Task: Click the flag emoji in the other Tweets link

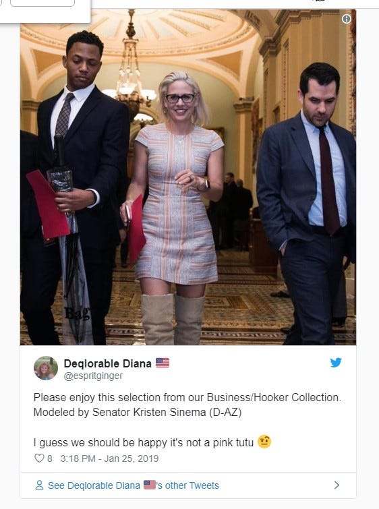Action: point(150,485)
